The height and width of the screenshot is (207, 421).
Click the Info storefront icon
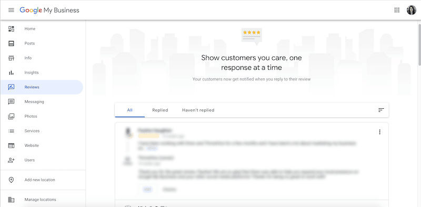[x=11, y=58]
